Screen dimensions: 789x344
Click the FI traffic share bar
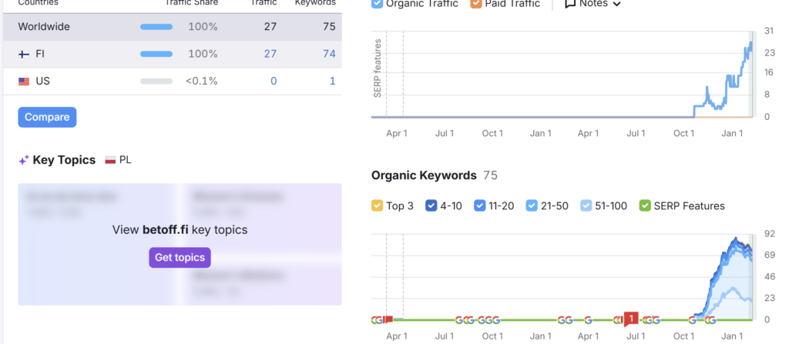point(156,54)
